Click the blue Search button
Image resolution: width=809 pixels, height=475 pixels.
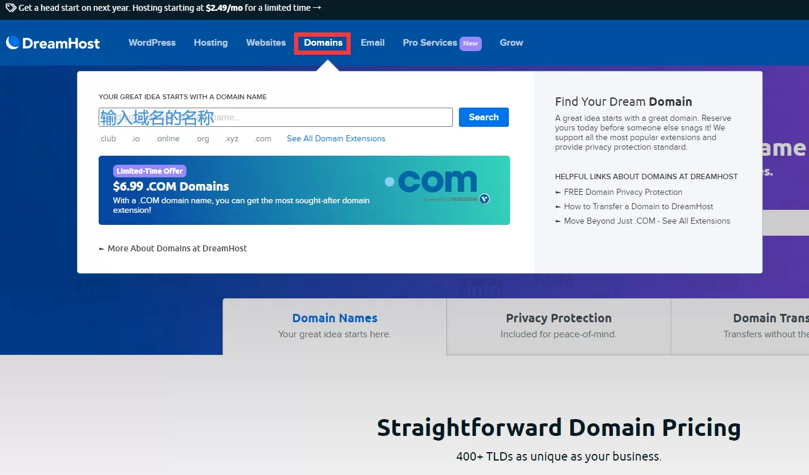click(484, 117)
